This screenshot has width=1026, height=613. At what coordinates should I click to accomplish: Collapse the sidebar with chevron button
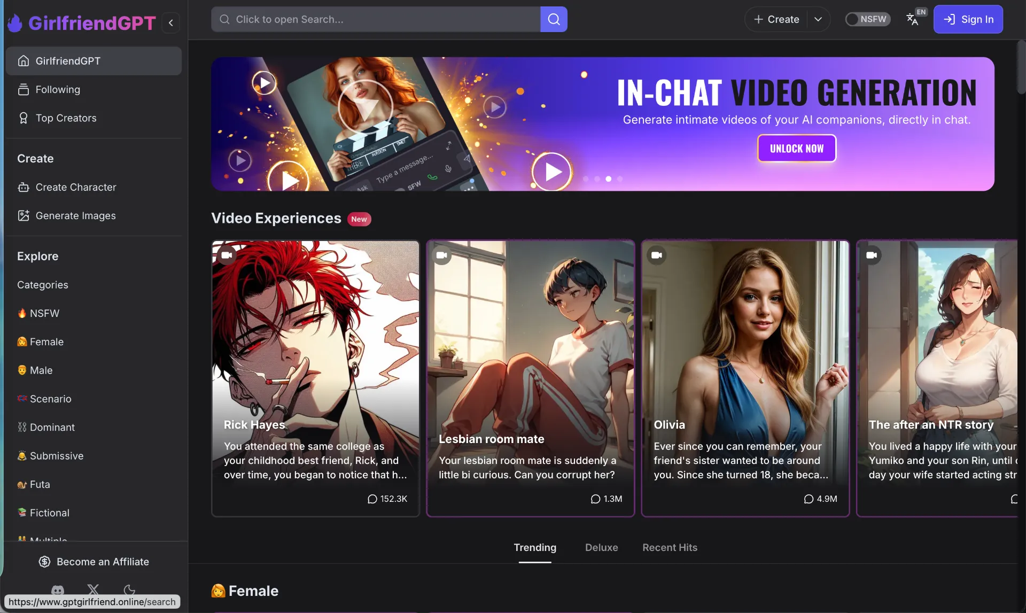(x=171, y=22)
